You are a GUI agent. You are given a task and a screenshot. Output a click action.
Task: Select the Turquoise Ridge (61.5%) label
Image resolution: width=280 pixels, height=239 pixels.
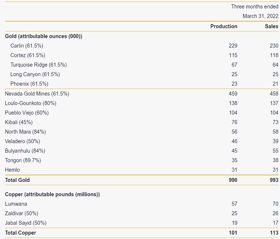tap(38, 65)
